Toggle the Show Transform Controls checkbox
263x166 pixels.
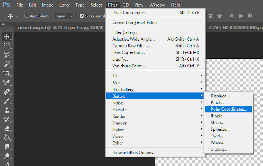82,16
